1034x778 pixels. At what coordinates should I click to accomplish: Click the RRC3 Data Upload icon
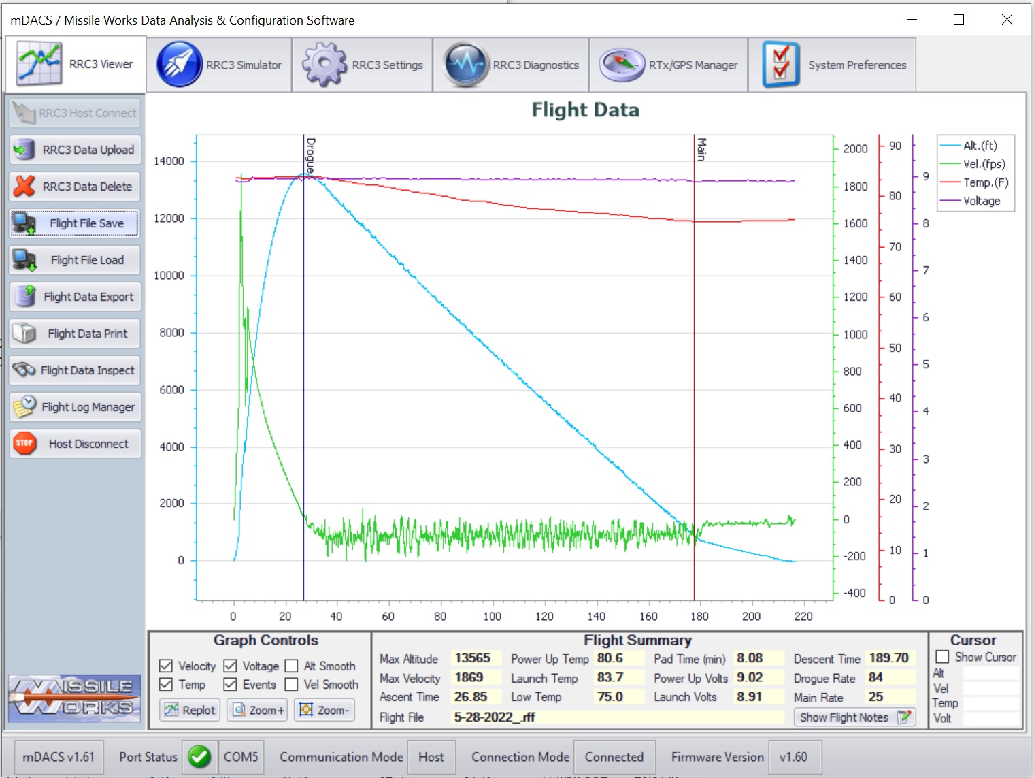(24, 150)
